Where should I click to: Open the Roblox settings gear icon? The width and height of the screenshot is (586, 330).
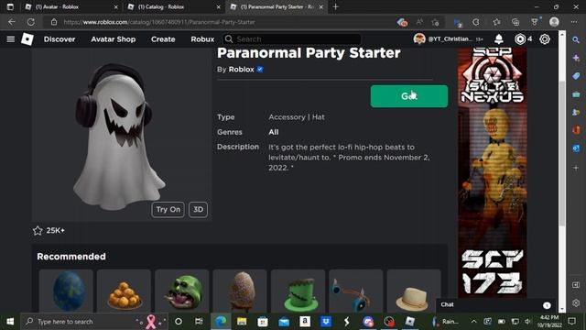(x=545, y=38)
